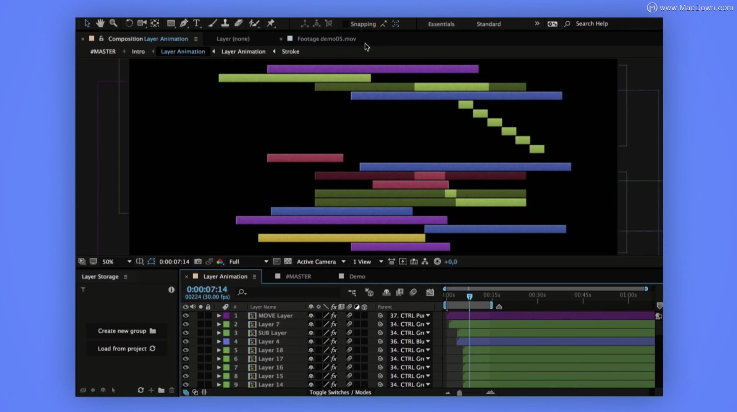The image size is (737, 412).
Task: Switch to the Footage demo05.mov tab
Action: 326,39
